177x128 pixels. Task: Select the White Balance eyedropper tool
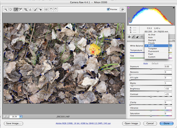tap(16, 9)
